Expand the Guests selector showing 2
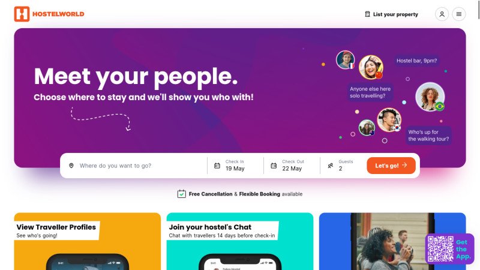 click(343, 166)
